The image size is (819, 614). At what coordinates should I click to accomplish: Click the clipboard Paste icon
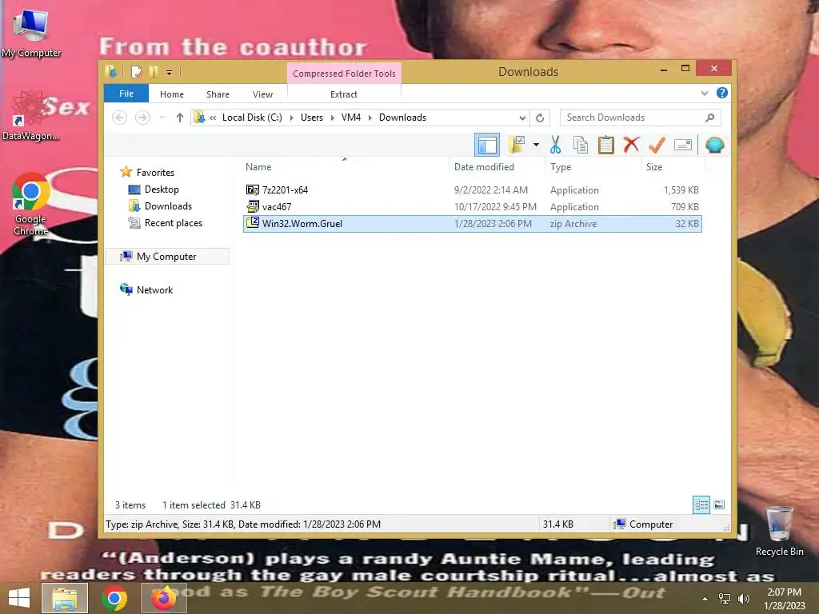(x=606, y=145)
